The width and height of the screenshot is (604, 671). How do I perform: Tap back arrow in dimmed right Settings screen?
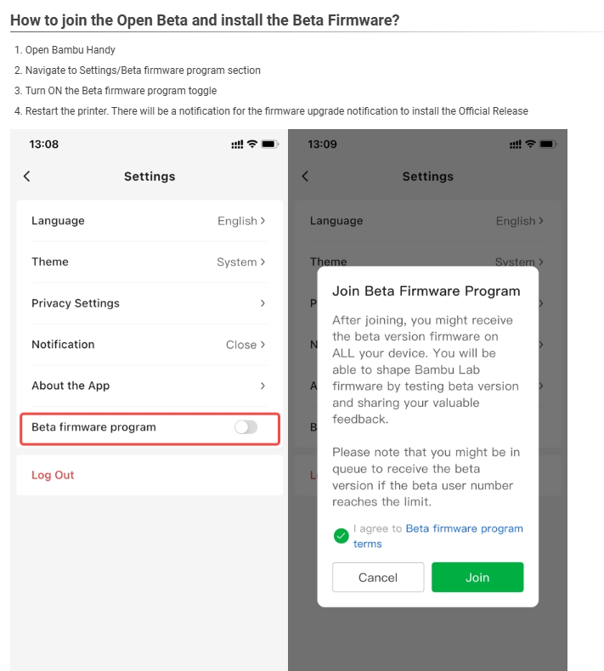coord(305,177)
